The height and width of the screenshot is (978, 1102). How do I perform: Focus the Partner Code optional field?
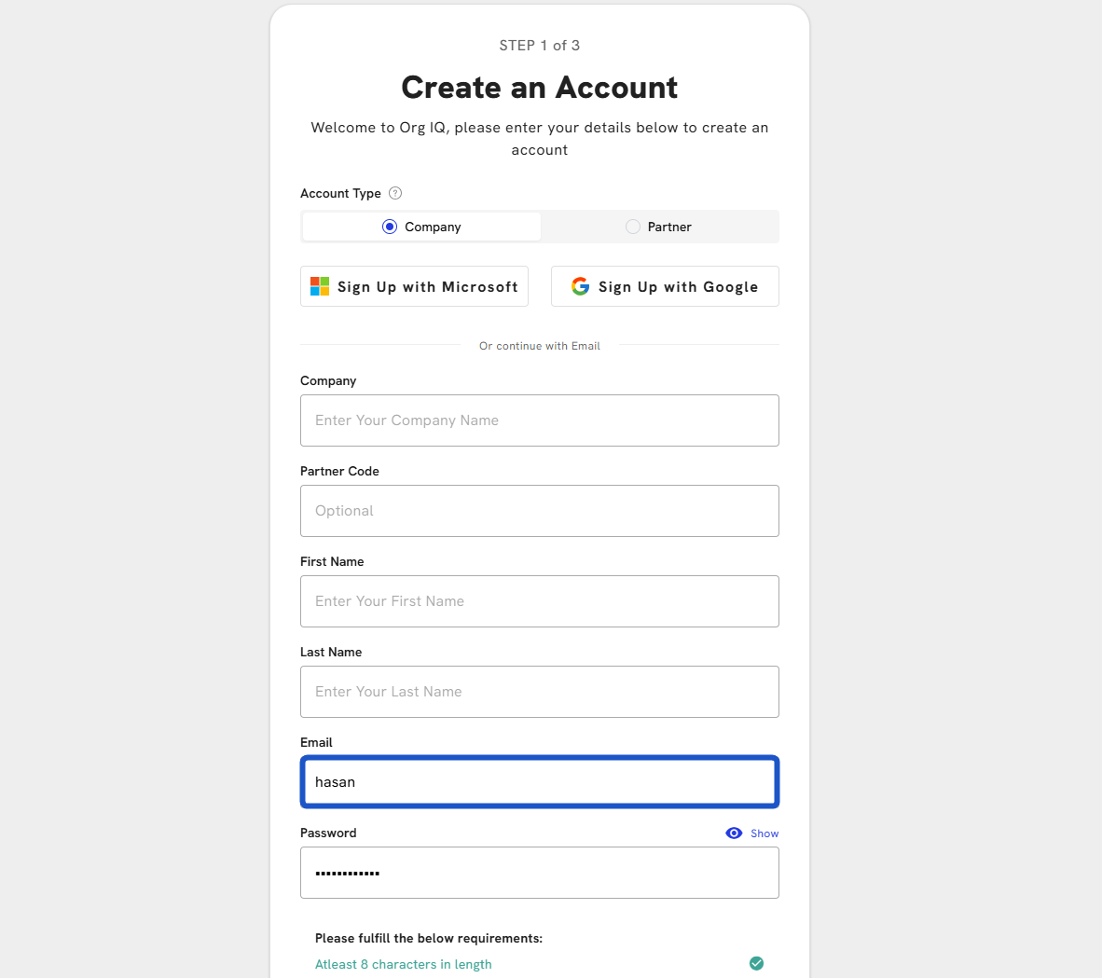click(x=539, y=511)
